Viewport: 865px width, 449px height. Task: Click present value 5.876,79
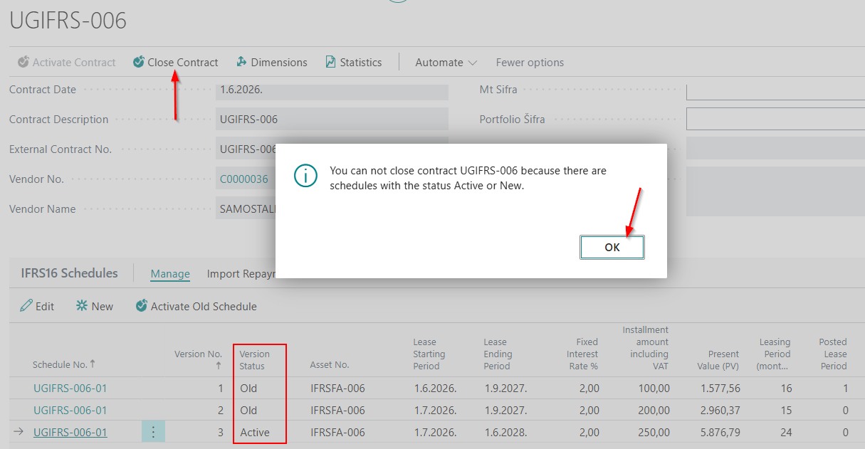tap(720, 432)
